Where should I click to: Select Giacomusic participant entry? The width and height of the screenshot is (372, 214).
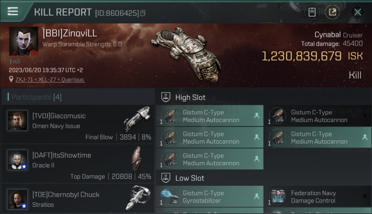point(78,124)
